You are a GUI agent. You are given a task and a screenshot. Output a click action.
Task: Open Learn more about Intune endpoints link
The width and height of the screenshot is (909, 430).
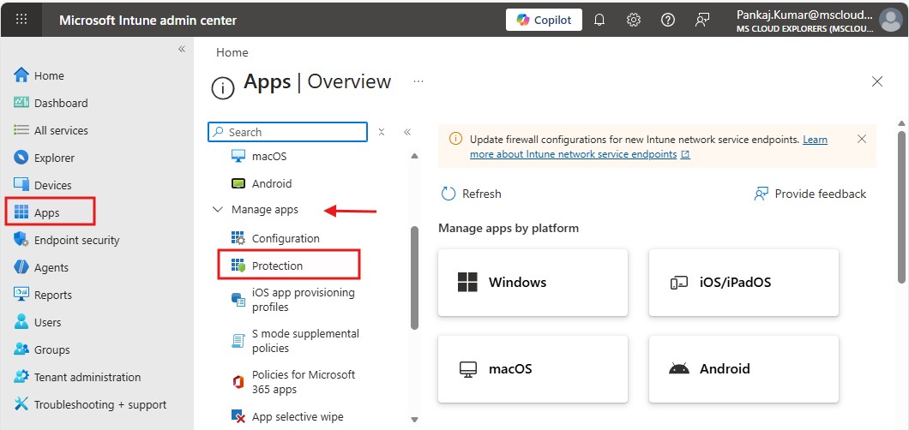click(648, 147)
